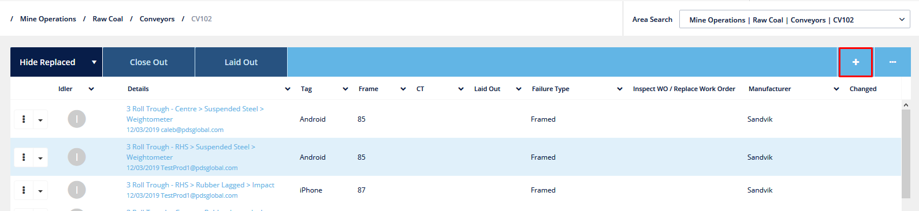Click idler status circle in first row

[x=77, y=119]
